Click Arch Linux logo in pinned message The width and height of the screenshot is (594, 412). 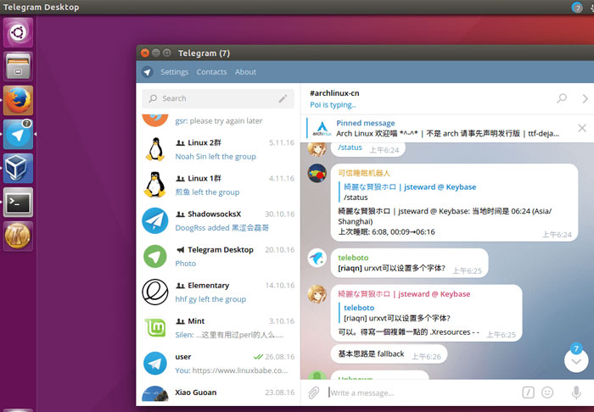click(x=322, y=129)
